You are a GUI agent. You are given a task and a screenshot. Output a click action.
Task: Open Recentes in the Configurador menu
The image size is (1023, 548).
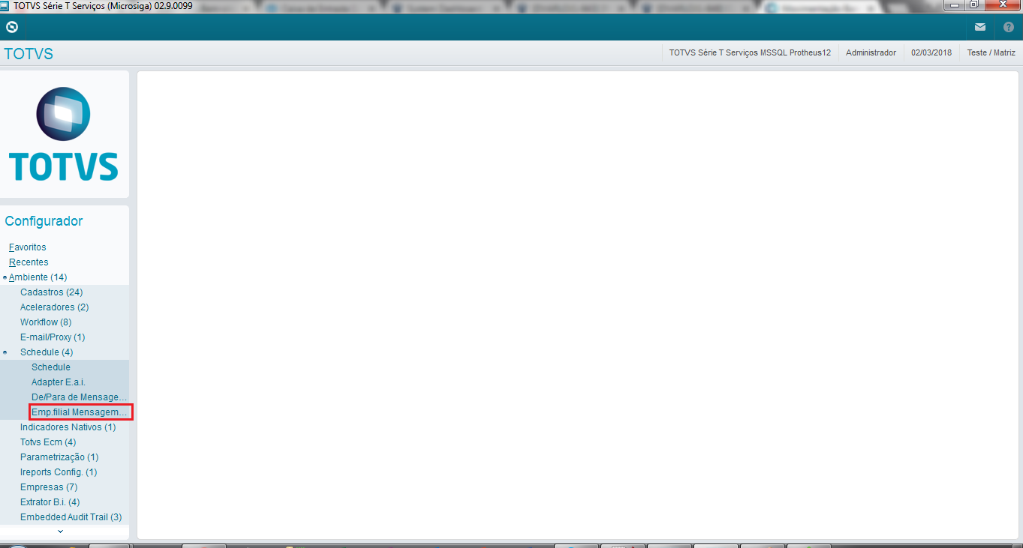pyautogui.click(x=29, y=262)
